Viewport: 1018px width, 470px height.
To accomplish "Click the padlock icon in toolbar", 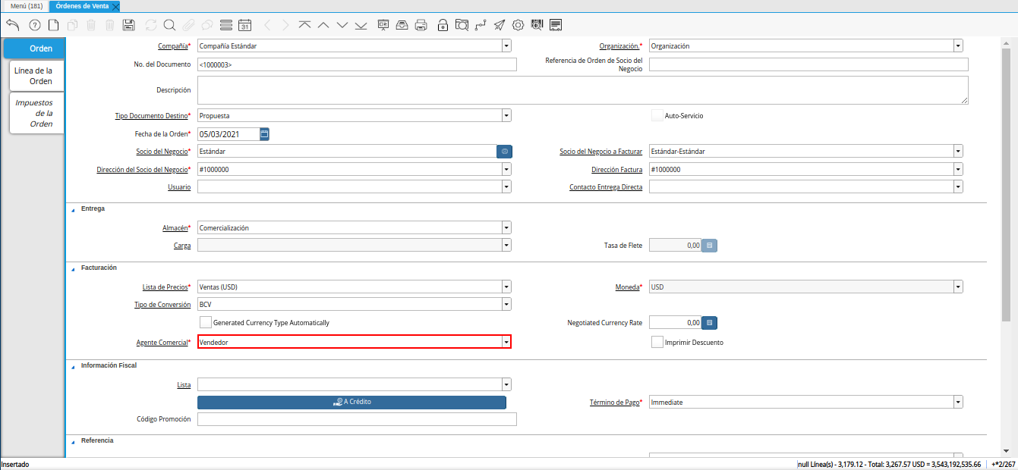I will pyautogui.click(x=443, y=25).
